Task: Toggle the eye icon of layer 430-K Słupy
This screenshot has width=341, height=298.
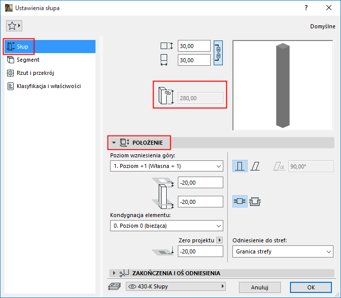Action: 132,286
